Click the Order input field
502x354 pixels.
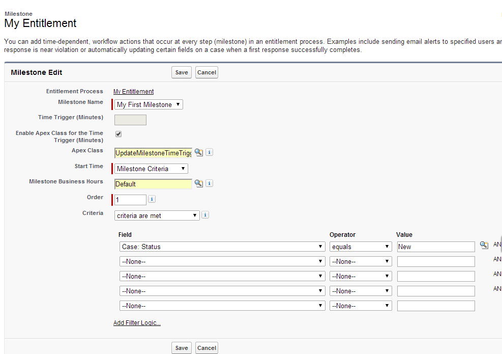tap(130, 200)
